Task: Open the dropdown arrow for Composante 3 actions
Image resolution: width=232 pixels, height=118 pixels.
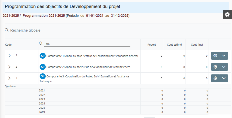Action: (x=224, y=78)
